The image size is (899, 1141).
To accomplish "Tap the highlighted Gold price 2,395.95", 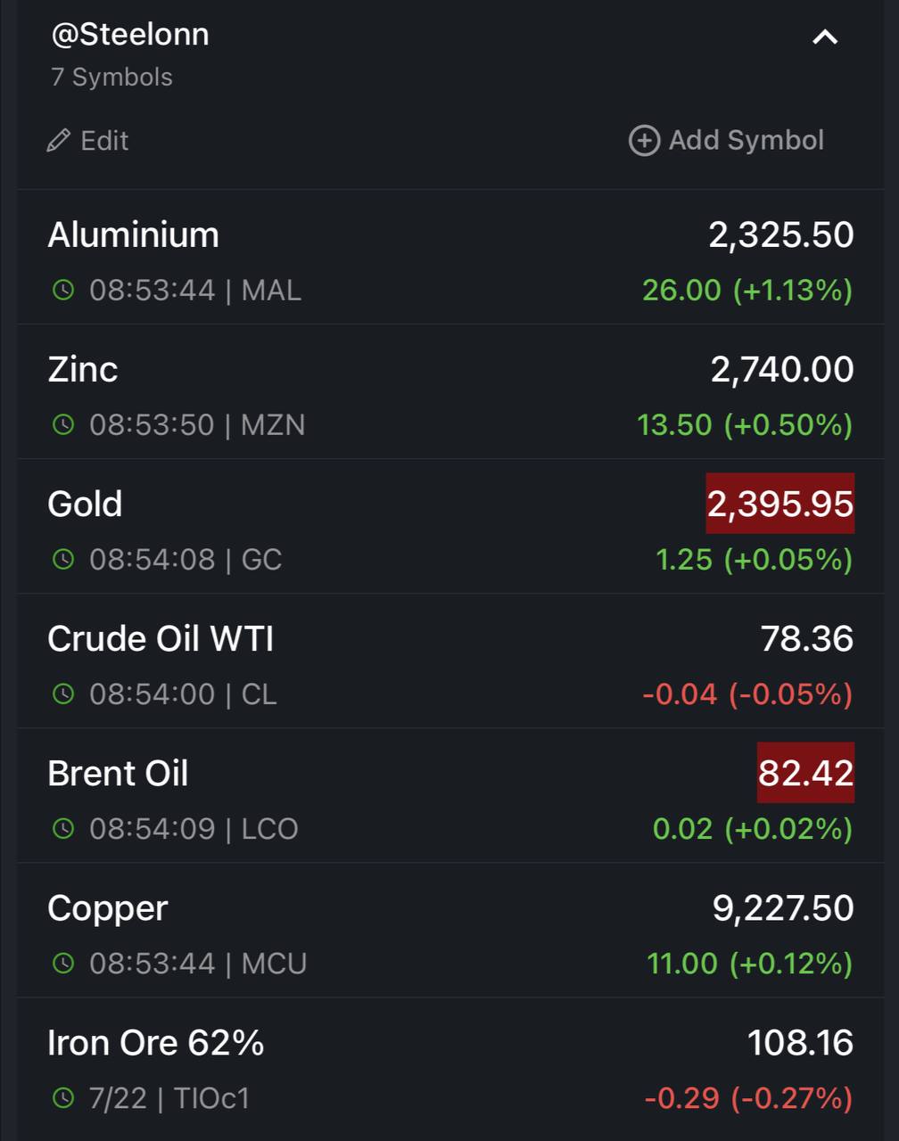I will click(x=780, y=504).
